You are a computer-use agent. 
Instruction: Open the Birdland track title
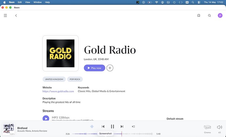pyautogui.click(x=22, y=128)
